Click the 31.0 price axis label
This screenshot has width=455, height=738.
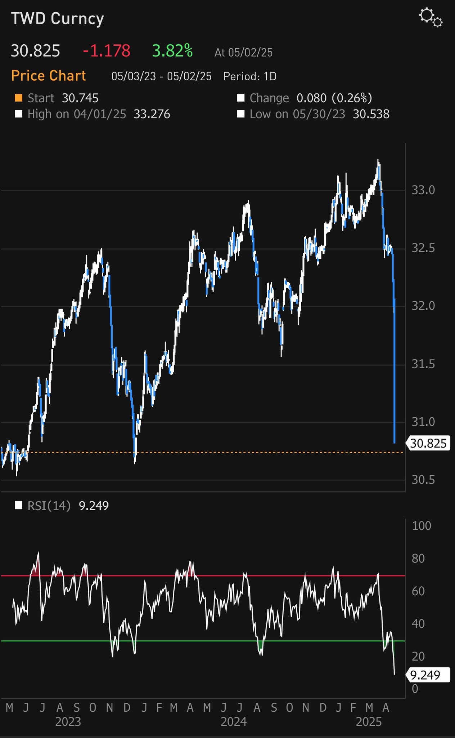tap(423, 422)
